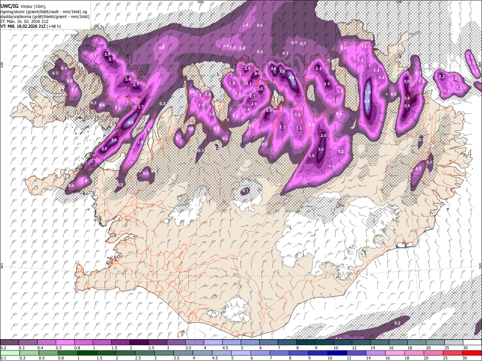Click the 20 gray swatch in the snow legend row

(x=435, y=342)
